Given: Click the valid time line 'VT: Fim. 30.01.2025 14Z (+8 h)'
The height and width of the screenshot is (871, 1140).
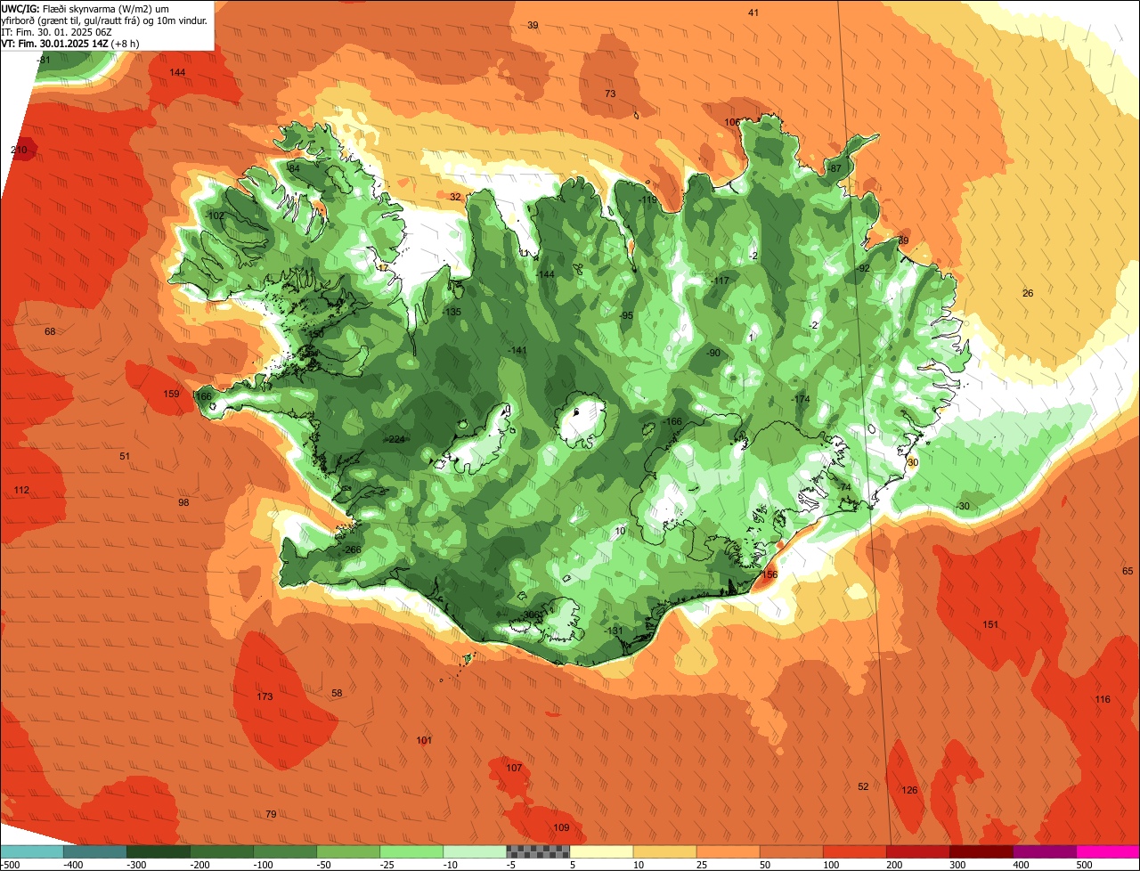Looking at the screenshot, I should click(70, 44).
